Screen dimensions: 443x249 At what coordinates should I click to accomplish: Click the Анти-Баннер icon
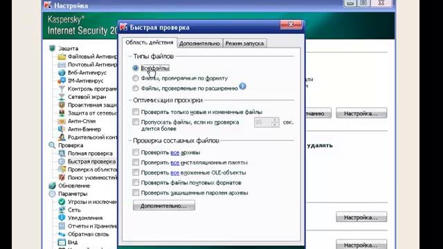62,129
